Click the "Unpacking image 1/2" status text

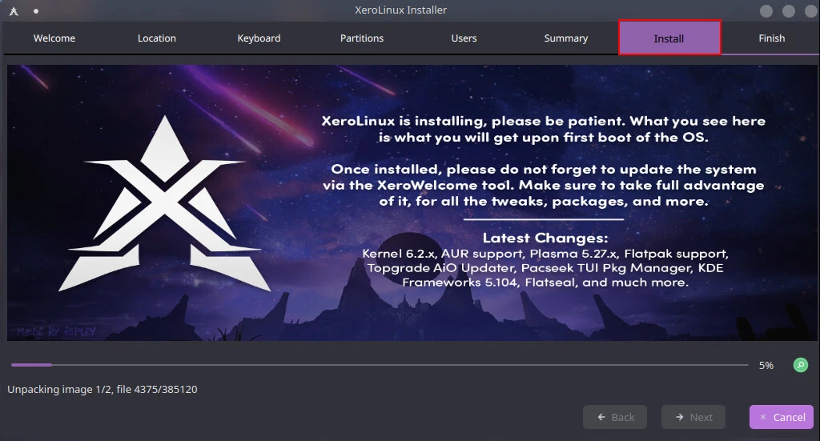102,390
